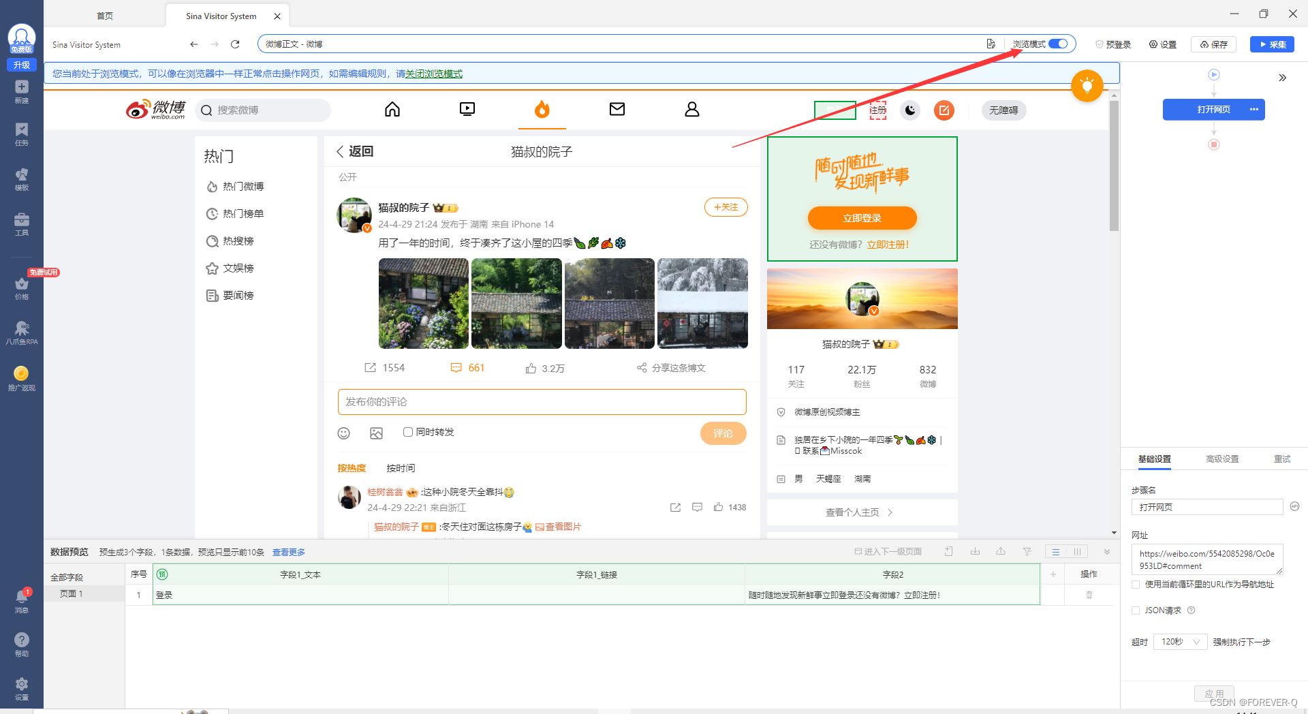Switch to the 基础设置 tab
The image size is (1308, 714).
click(1155, 459)
